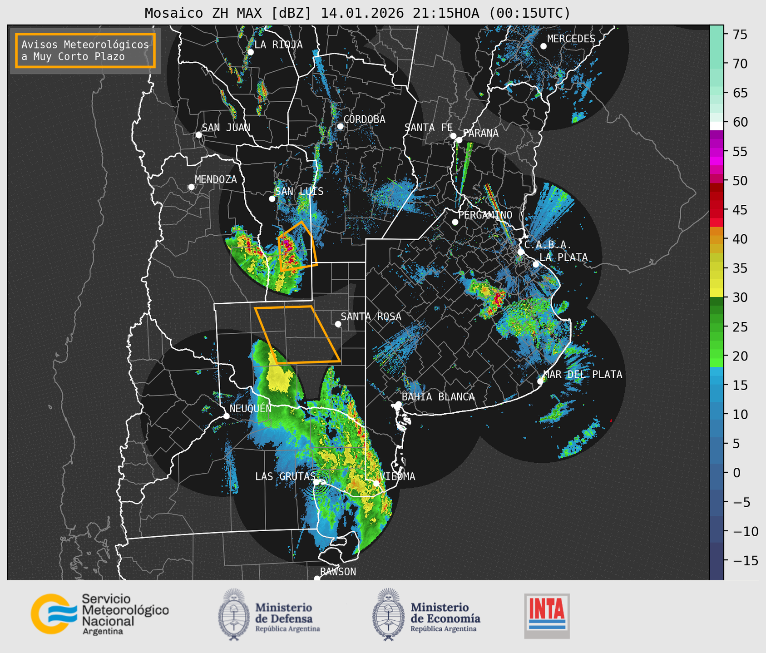Click the LA RIOJA city marker
The image size is (766, 653).
click(251, 52)
